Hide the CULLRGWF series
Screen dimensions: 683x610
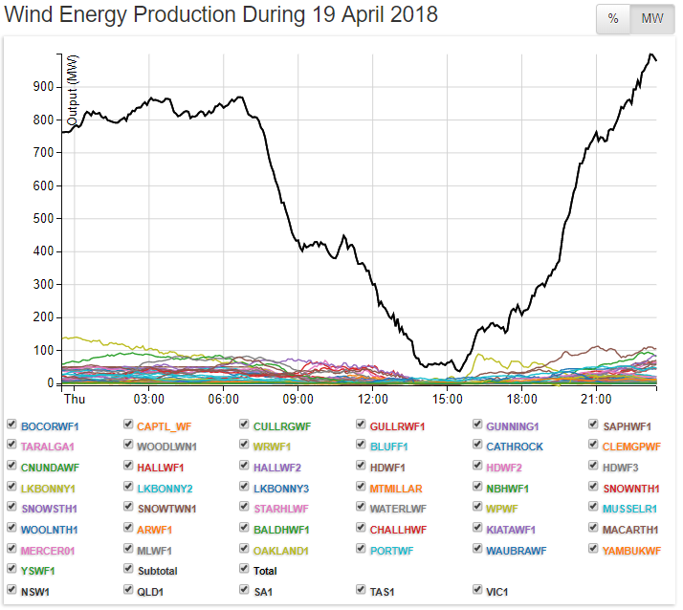click(x=245, y=425)
